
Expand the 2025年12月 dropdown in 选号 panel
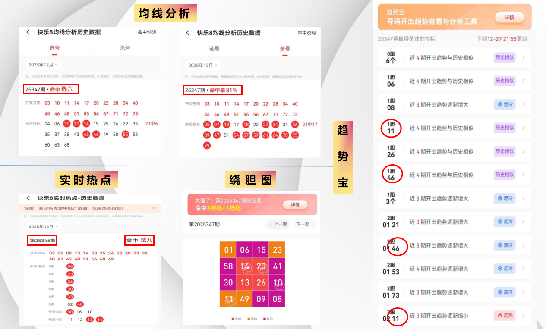pyautogui.click(x=43, y=65)
